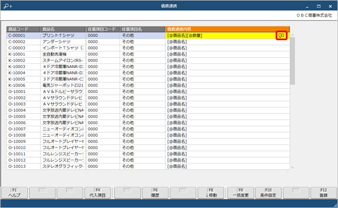Click product name 3ドア冷蔵庫NANR-C
This screenshot has width=338, height=208.
(63, 79)
